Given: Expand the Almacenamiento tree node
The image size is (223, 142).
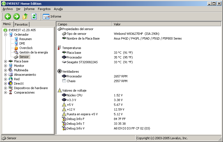Looking at the screenshot, I should click(x=5, y=75).
